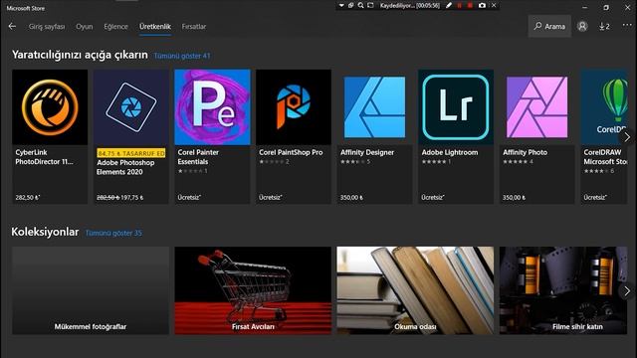Screen dimensions: 637x358
Task: Close the recording toolbar
Action: click(x=494, y=5)
